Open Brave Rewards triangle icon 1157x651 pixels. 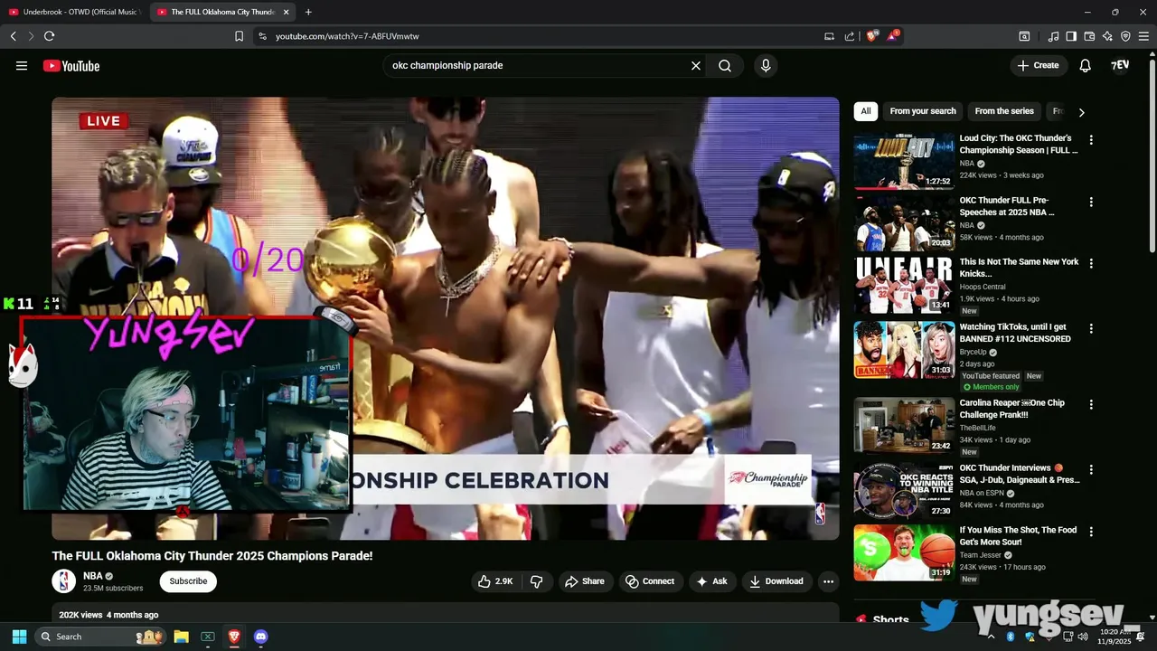[893, 36]
